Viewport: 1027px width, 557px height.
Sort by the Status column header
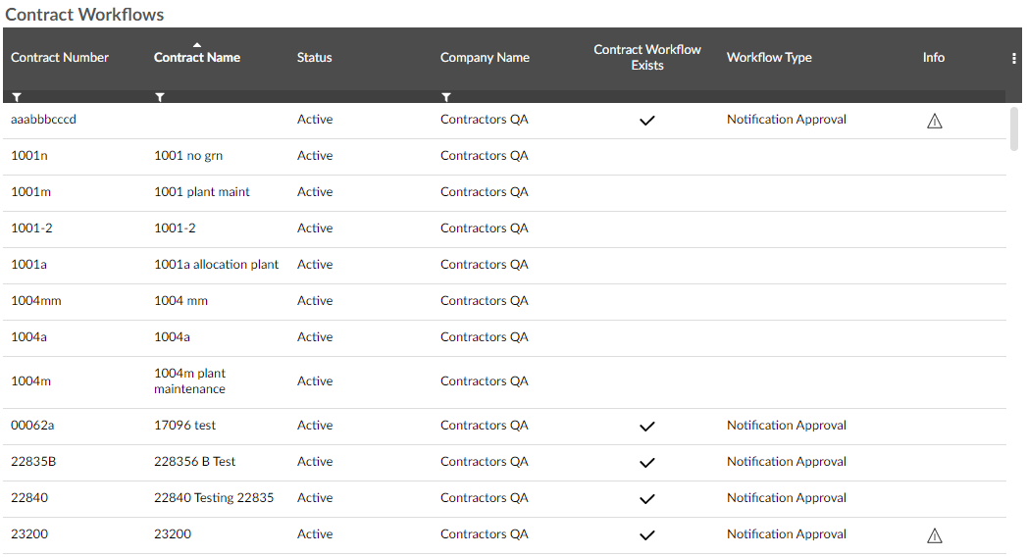click(315, 58)
